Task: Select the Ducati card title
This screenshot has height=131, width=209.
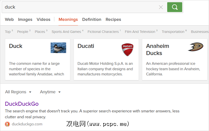Action: point(86,46)
